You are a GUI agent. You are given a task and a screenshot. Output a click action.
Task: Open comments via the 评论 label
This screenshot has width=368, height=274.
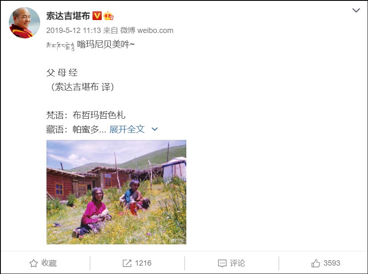pyautogui.click(x=237, y=263)
